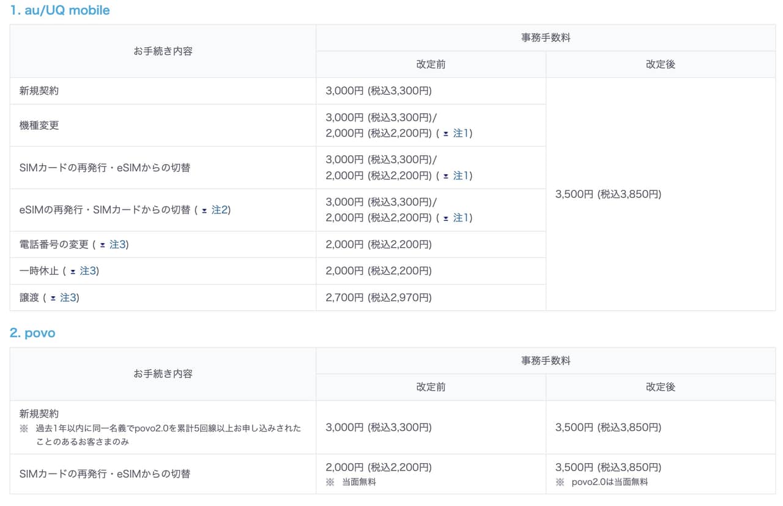Open the 注3 link beside 譲渡
This screenshot has height=506, width=783.
click(69, 298)
